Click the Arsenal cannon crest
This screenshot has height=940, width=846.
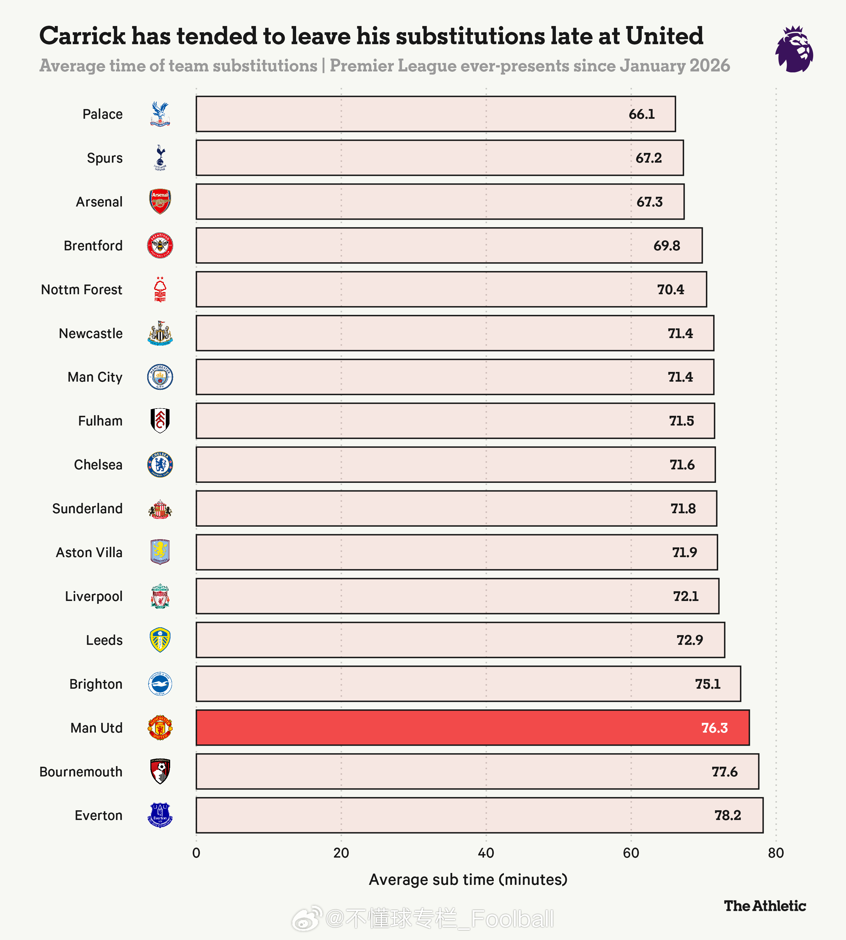click(160, 201)
